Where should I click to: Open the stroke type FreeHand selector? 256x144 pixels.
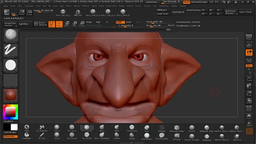(x=11, y=51)
